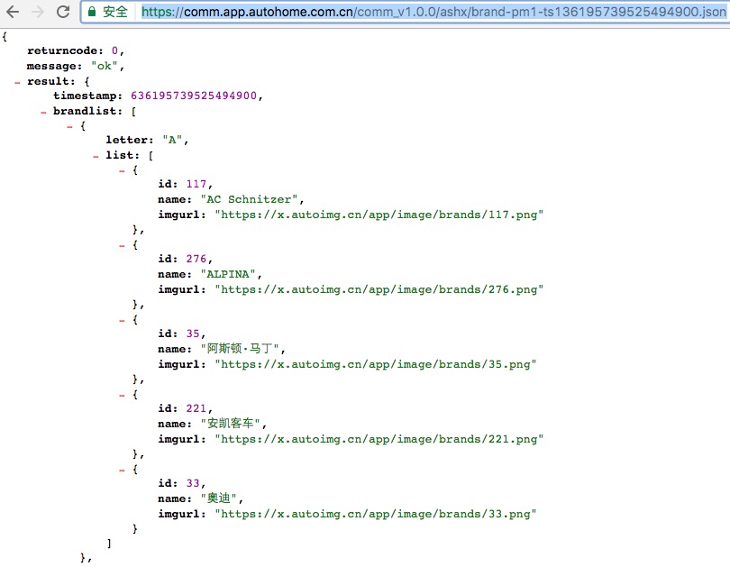Reload the page with the refresh icon

(x=63, y=12)
